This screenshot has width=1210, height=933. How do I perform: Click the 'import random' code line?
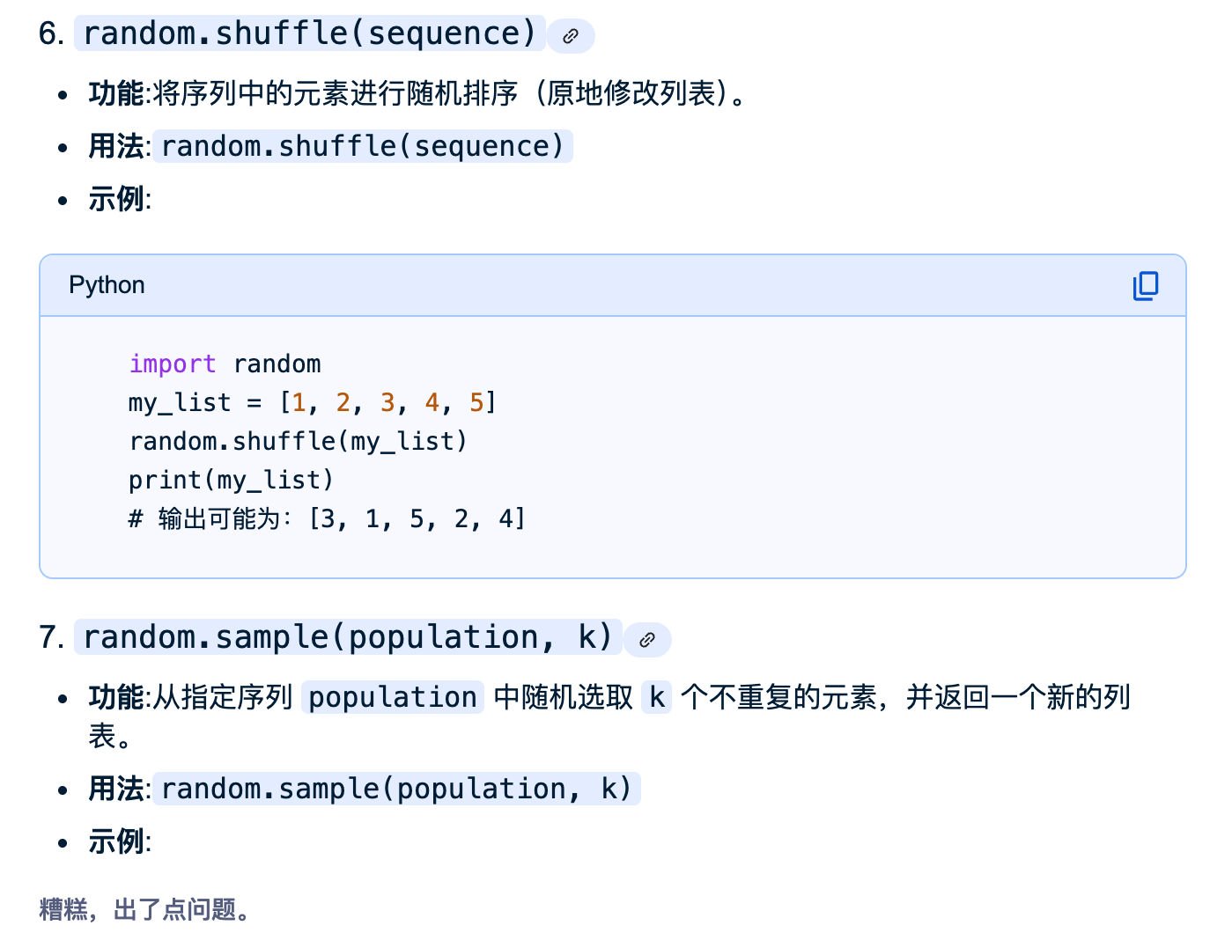(225, 364)
